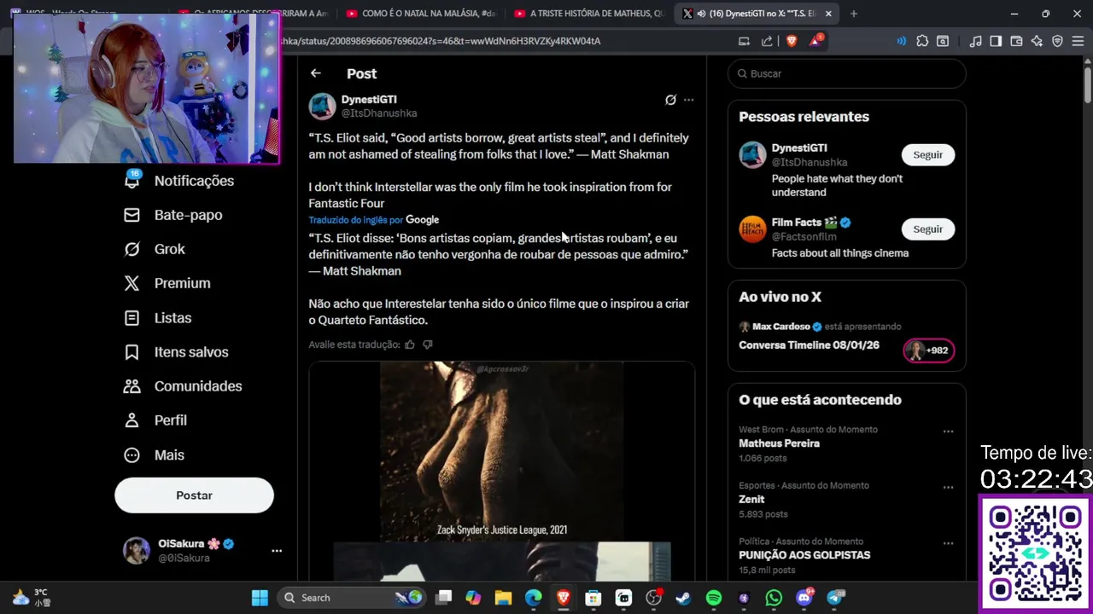This screenshot has width=1093, height=614.
Task: Open Comunidades in the sidebar
Action: click(184, 386)
